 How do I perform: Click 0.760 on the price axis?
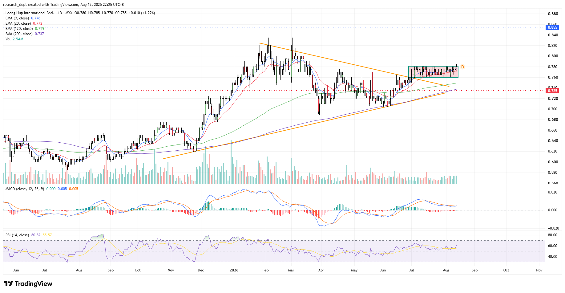[x=553, y=77]
